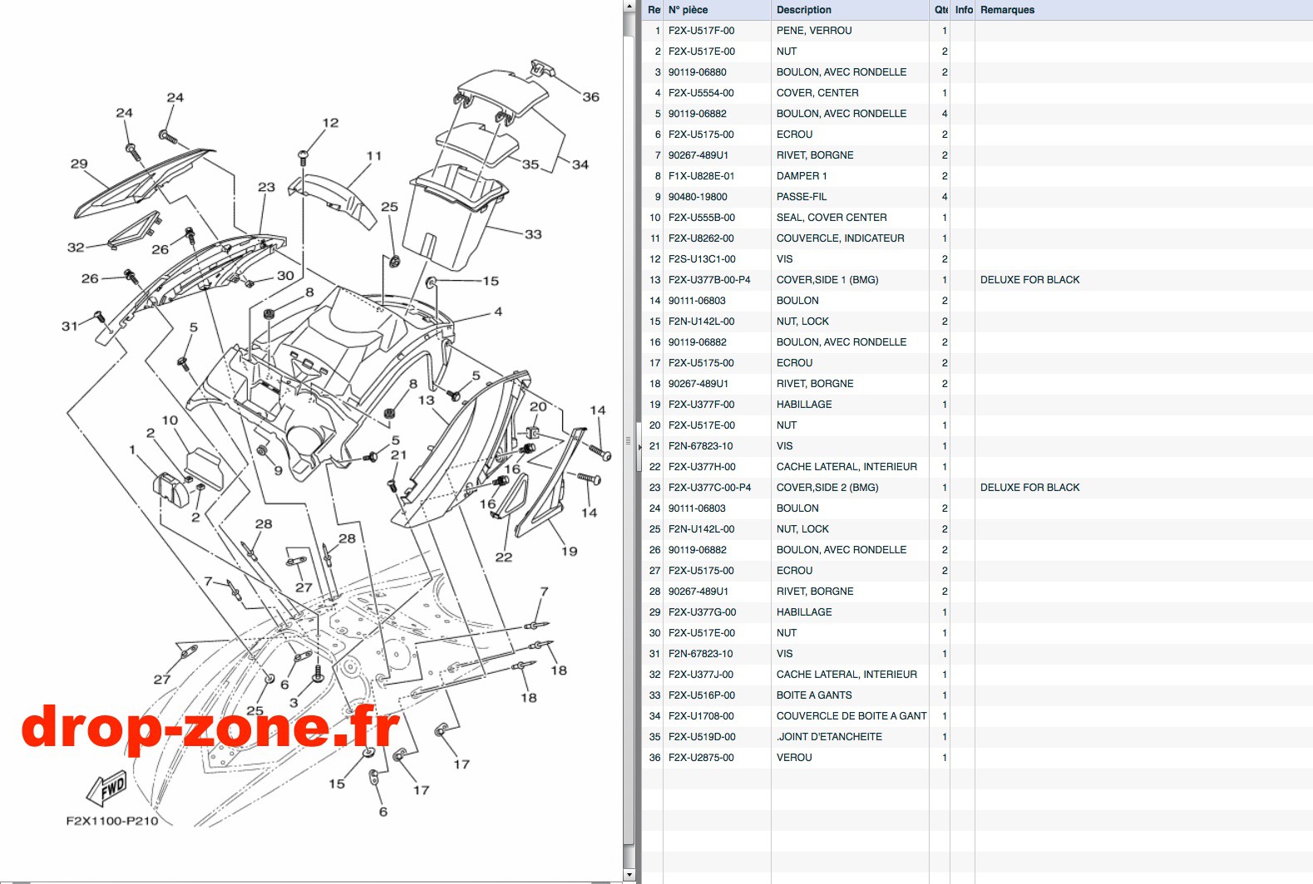Click DELUXE FOR BLACK remark in row 13

(x=1029, y=280)
